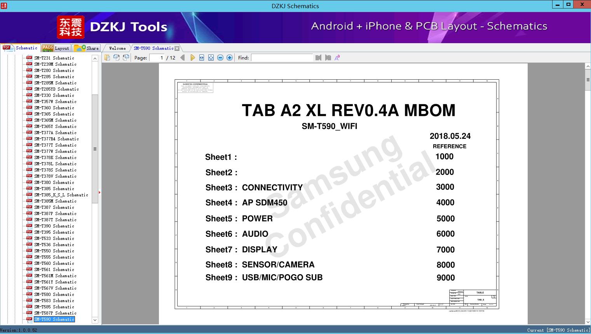Click the PDF icon beside SM-T378S Schematic
This screenshot has width=591, height=334.
pyautogui.click(x=29, y=170)
